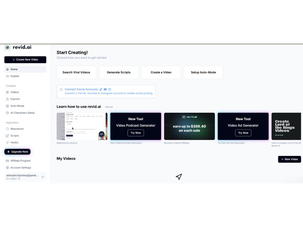
Task: Open AI Characters (beta) page
Action: (x=25, y=113)
